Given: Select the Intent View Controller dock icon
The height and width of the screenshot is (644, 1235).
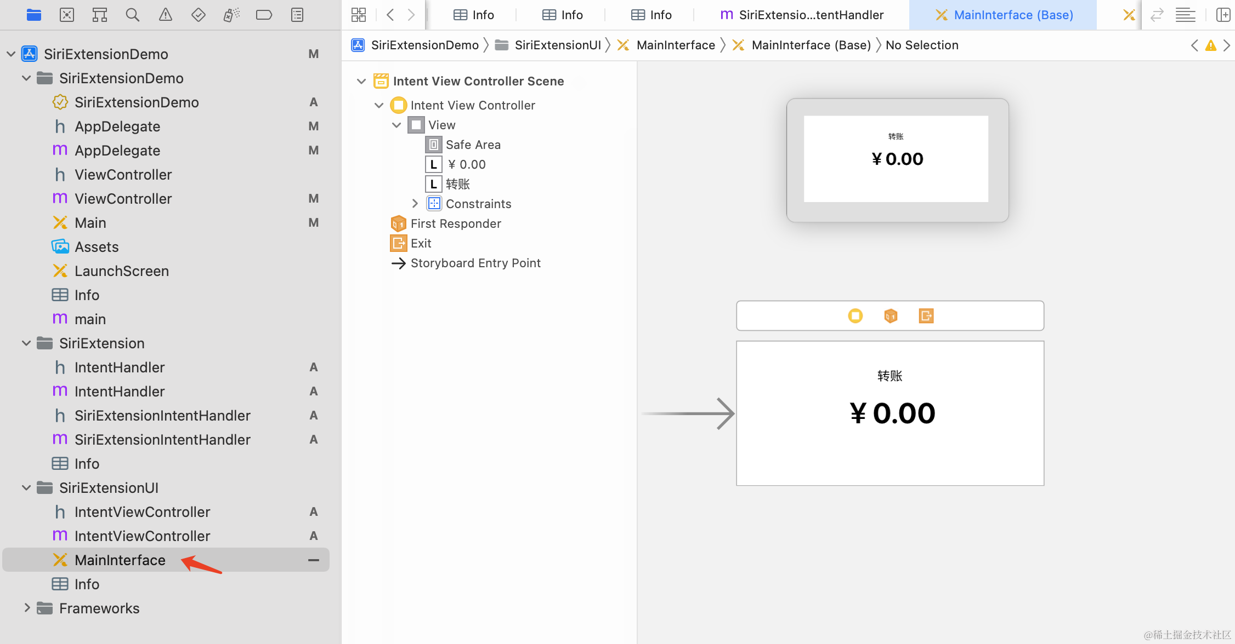Looking at the screenshot, I should (855, 316).
